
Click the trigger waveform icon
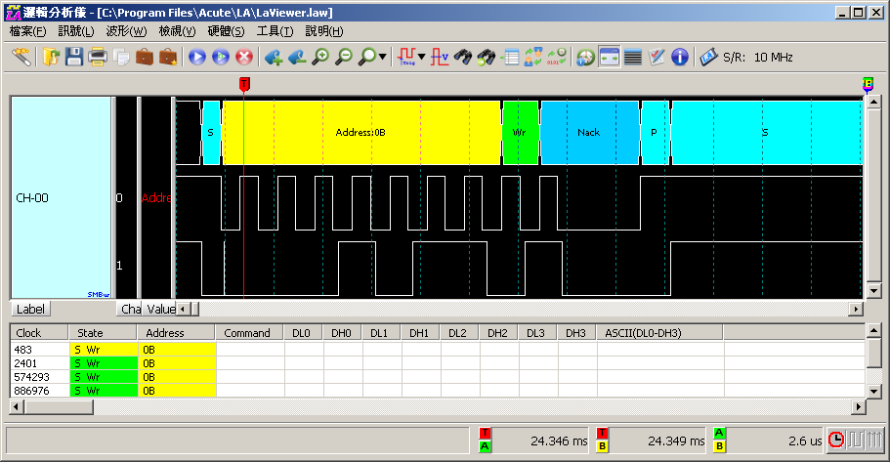[406, 57]
